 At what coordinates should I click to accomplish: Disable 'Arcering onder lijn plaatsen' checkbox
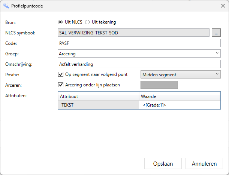[x=61, y=85]
